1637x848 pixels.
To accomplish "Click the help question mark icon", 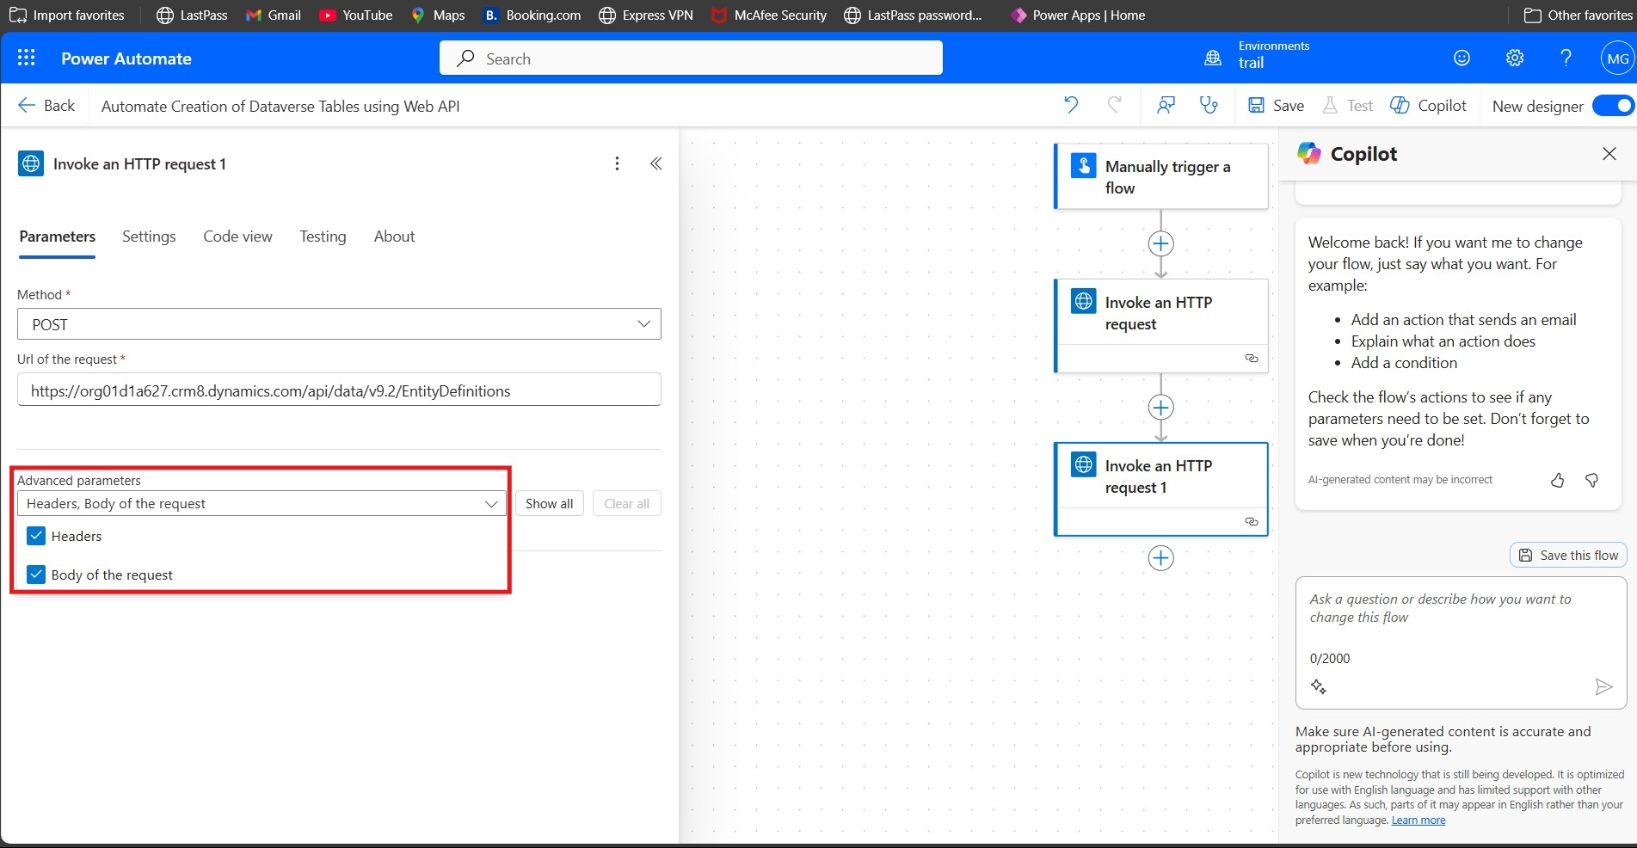I will click(x=1566, y=58).
